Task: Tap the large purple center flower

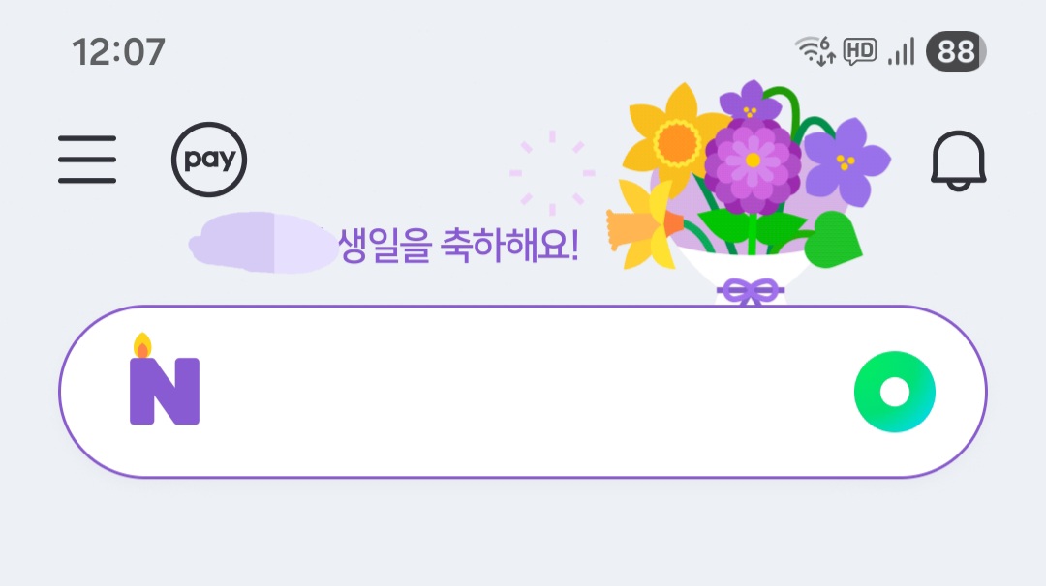Action: pyautogui.click(x=753, y=161)
